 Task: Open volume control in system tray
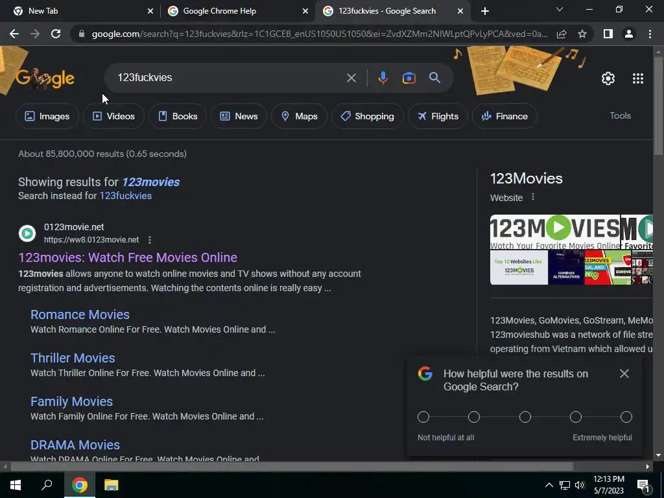(580, 485)
